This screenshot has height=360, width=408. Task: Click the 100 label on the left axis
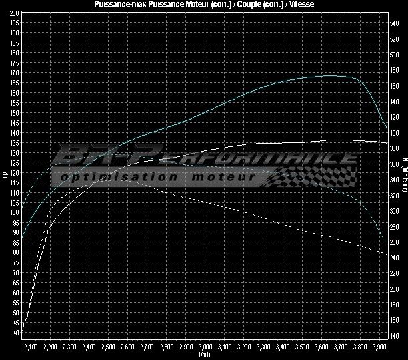[x=15, y=212]
